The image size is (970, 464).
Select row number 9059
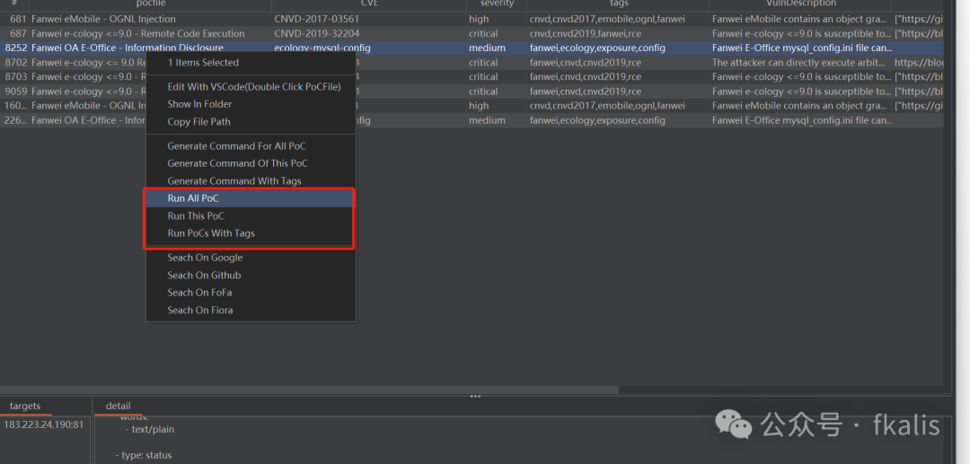click(16, 91)
